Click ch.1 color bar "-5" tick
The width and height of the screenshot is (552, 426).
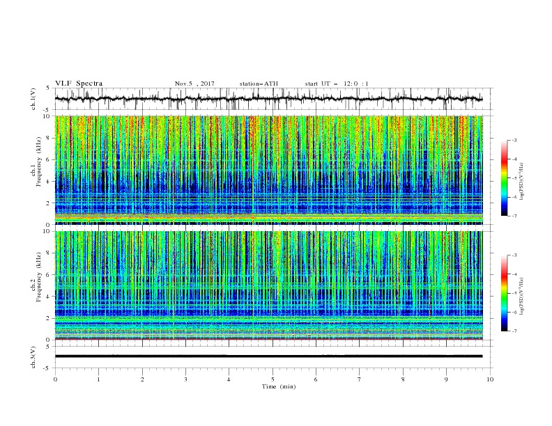coord(514,178)
